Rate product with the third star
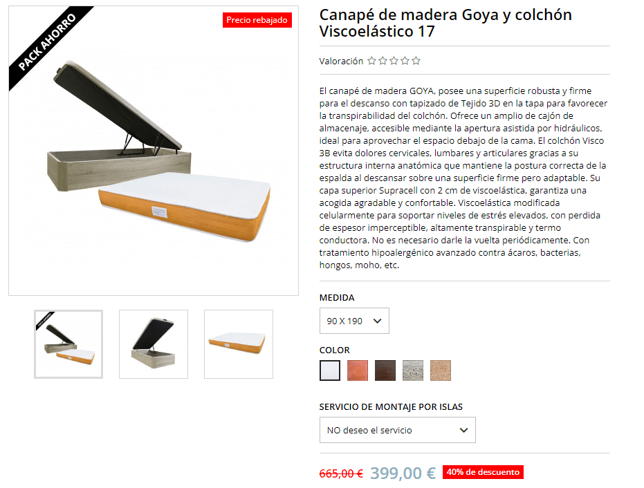The width and height of the screenshot is (644, 488). click(x=394, y=61)
